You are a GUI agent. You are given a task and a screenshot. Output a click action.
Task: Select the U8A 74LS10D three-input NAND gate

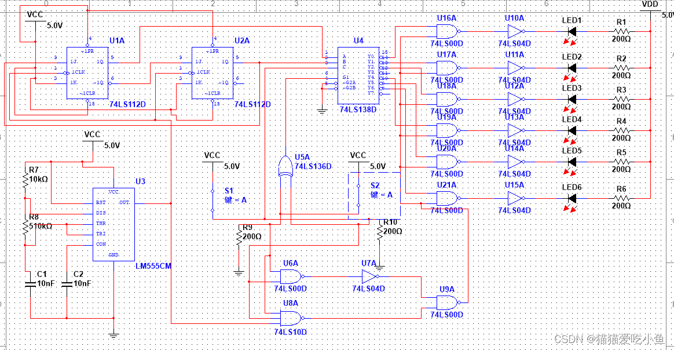[x=292, y=318]
